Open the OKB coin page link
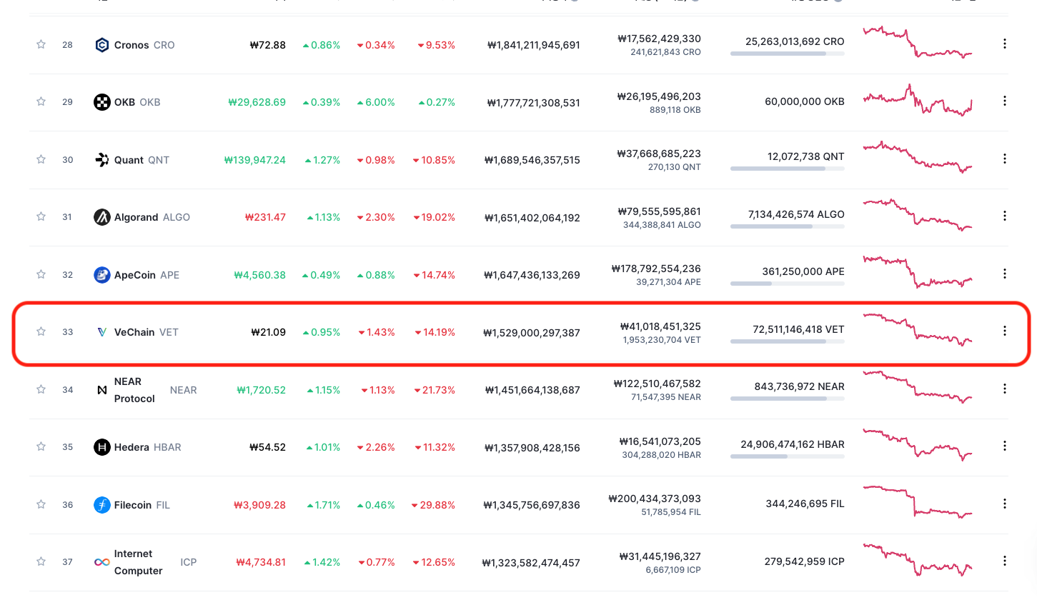 point(127,102)
